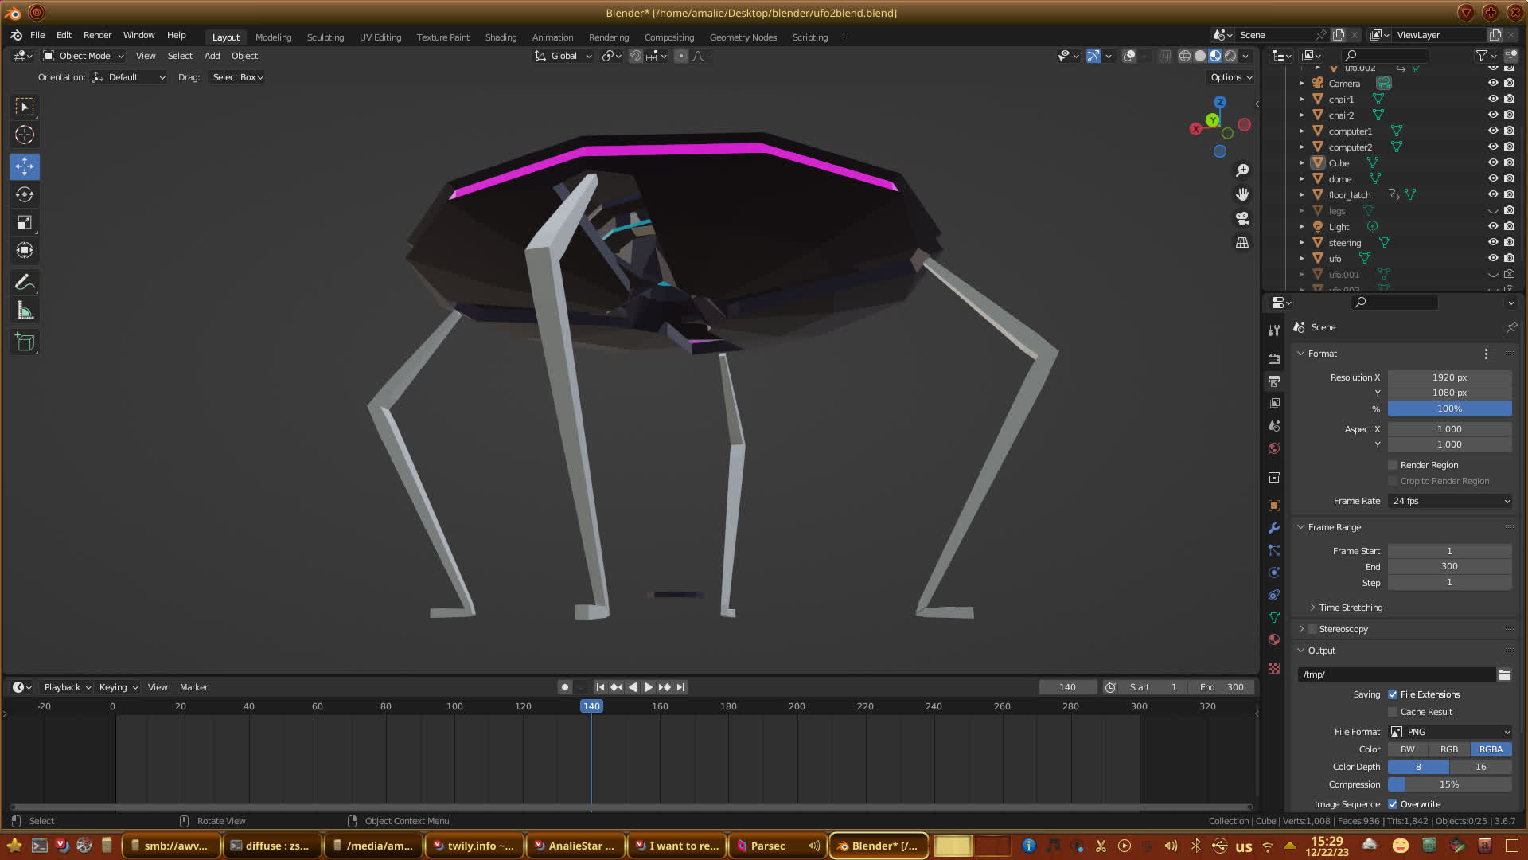Choose the Annotate tool
The width and height of the screenshot is (1528, 860).
click(25, 283)
